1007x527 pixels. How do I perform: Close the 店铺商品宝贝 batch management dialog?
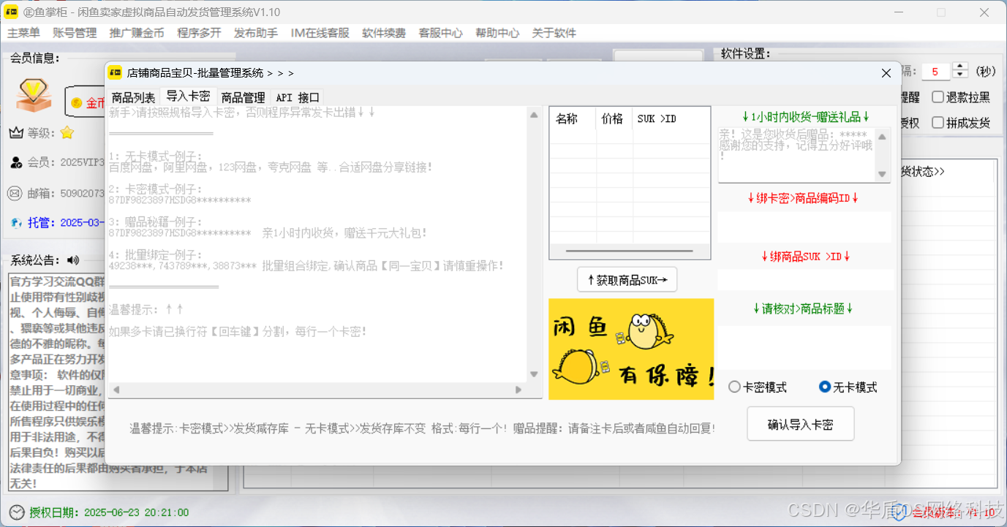pos(886,73)
